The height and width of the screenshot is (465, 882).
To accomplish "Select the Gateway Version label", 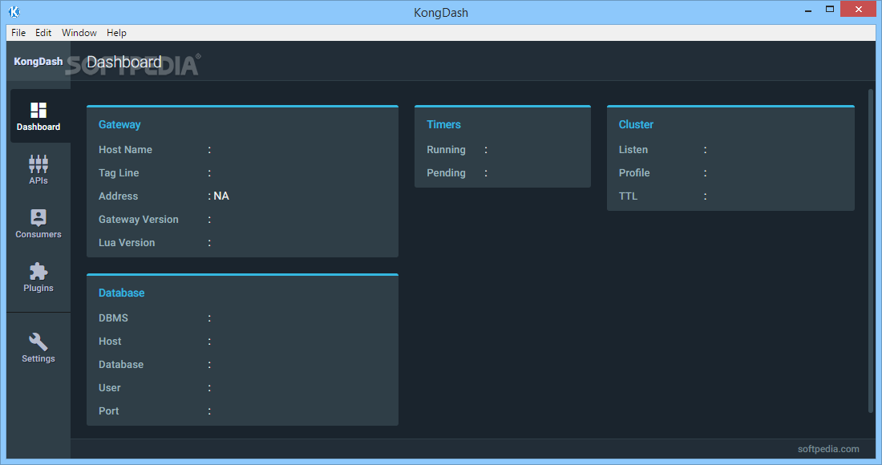I will pos(139,220).
